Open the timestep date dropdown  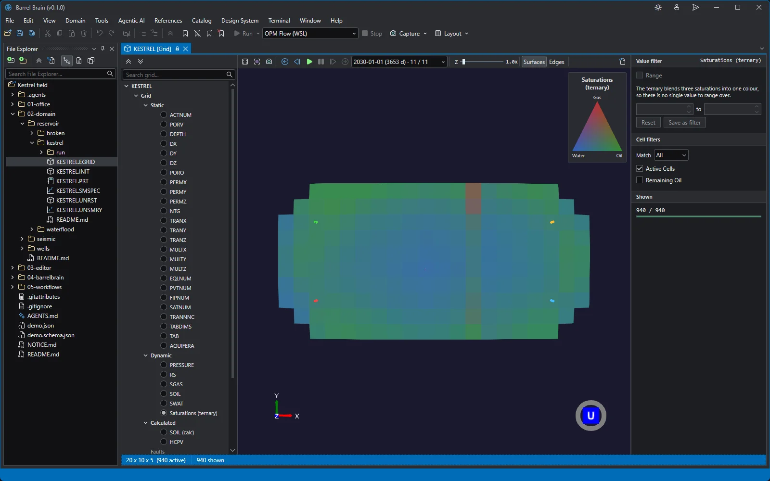coord(399,62)
